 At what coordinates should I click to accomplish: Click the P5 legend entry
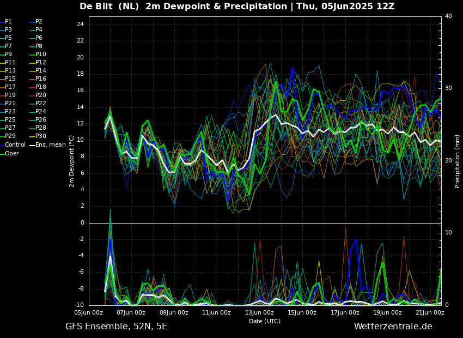[x=6, y=38]
